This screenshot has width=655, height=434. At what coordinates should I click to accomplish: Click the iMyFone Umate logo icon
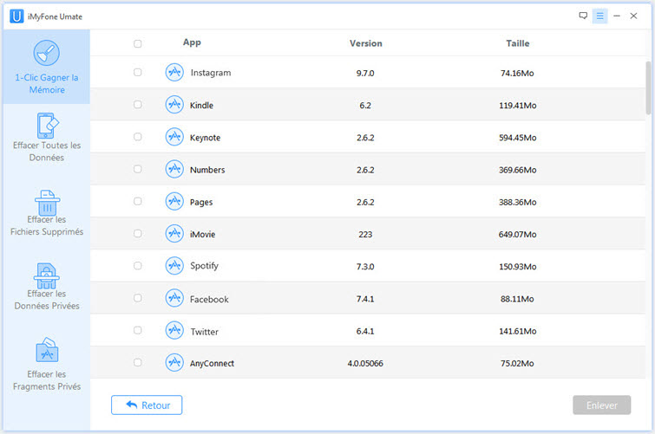coord(16,16)
